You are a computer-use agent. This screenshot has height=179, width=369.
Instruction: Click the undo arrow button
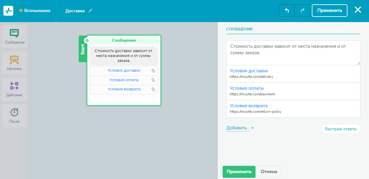pyautogui.click(x=287, y=10)
